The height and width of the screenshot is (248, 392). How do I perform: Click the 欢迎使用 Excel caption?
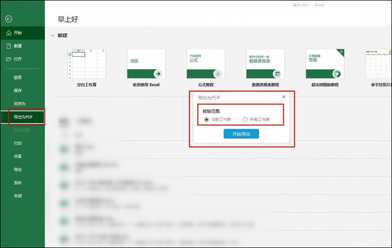146,85
